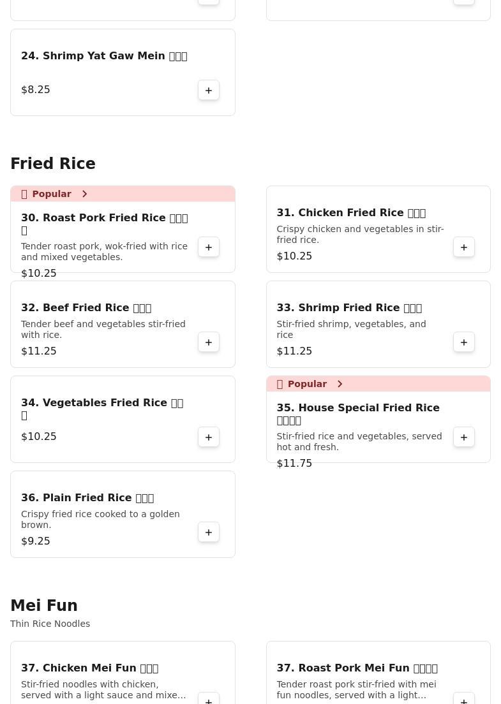Open the 36. Plain Fried Rice item
Image resolution: width=501 pixels, height=704 pixels.
coord(87,497)
